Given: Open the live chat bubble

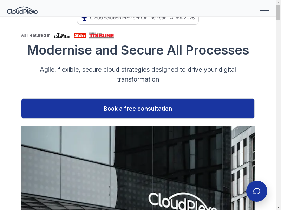Looking at the screenshot, I should [256, 191].
